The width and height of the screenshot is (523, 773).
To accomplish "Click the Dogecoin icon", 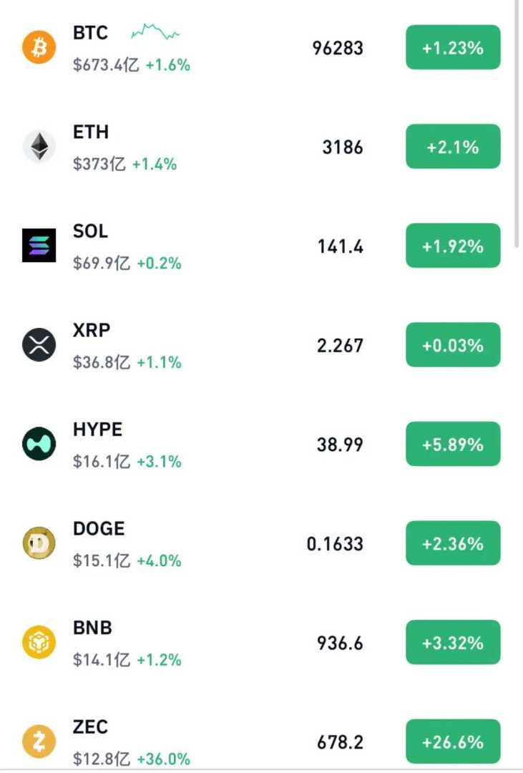I will click(39, 543).
